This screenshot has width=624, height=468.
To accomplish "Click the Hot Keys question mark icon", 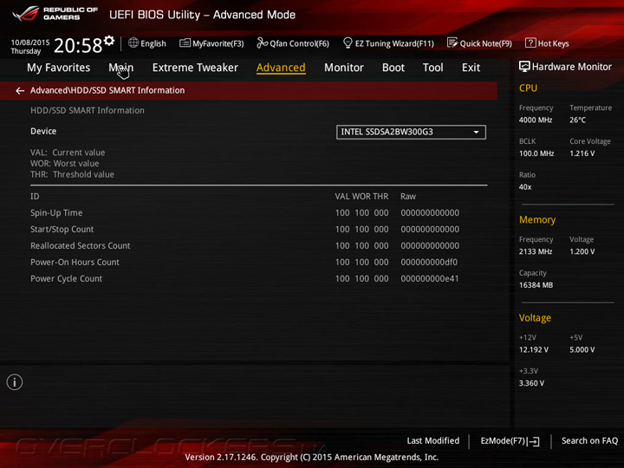I will [x=530, y=42].
